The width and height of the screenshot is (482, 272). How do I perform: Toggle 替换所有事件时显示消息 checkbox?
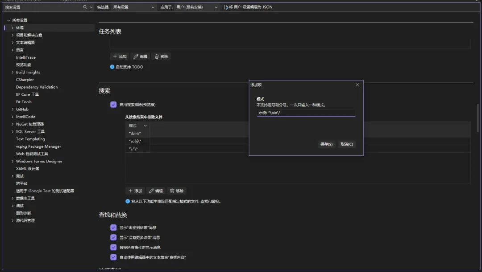coord(113,248)
